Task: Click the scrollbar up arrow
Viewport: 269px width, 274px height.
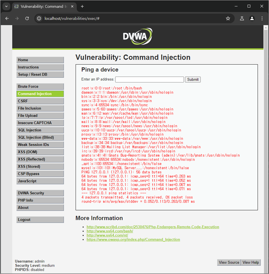Action: point(266,28)
